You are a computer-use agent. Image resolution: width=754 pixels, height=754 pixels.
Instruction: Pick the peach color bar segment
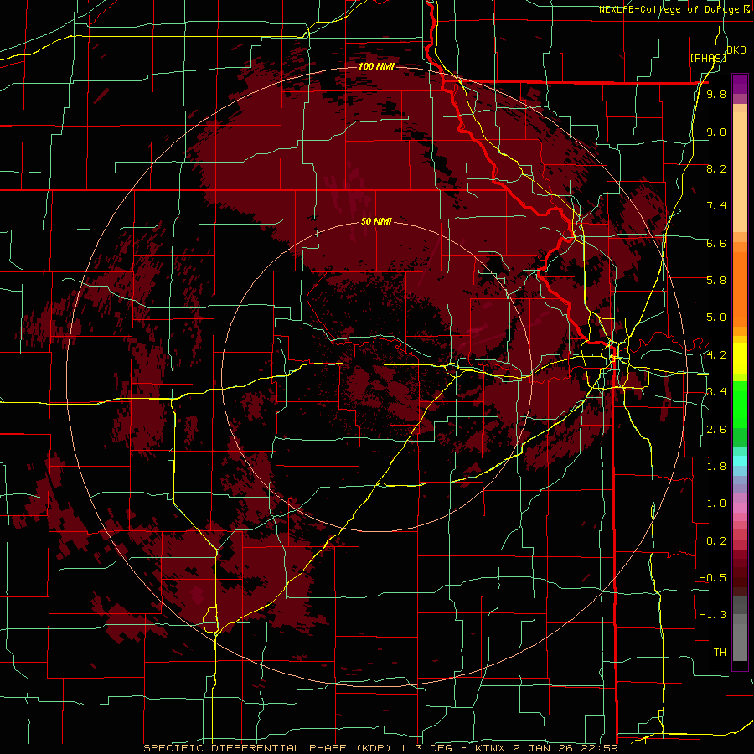click(740, 173)
